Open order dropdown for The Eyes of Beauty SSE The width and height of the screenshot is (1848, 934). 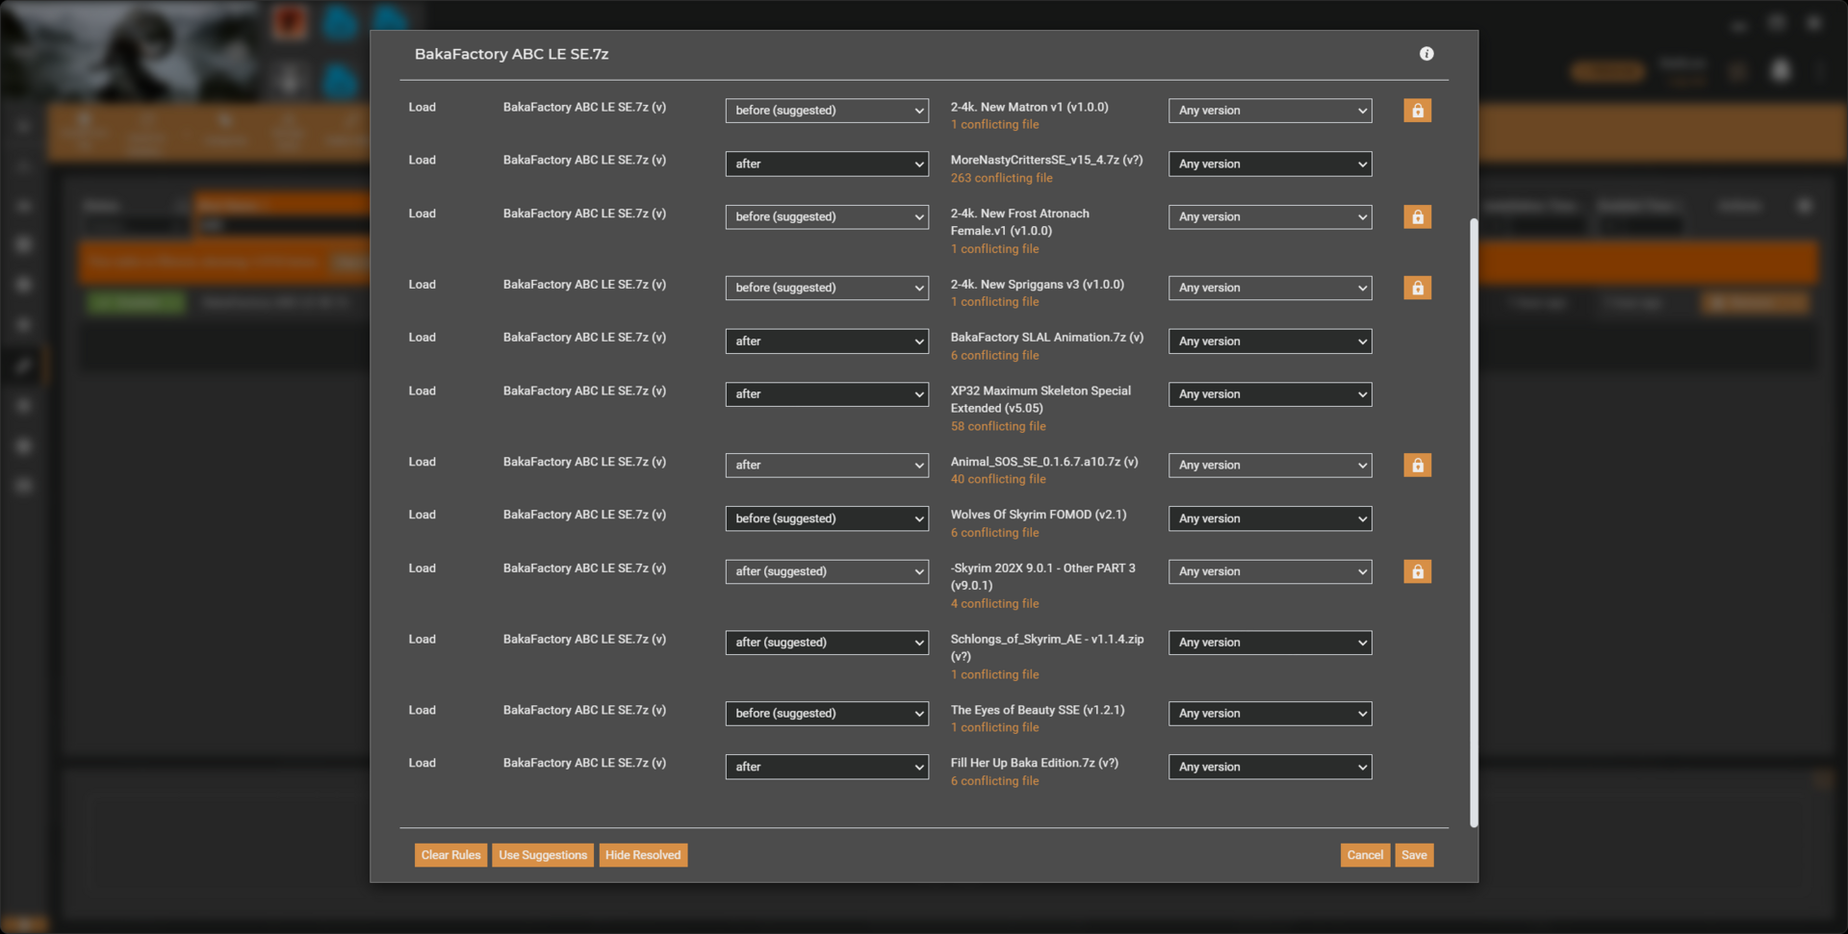(827, 714)
